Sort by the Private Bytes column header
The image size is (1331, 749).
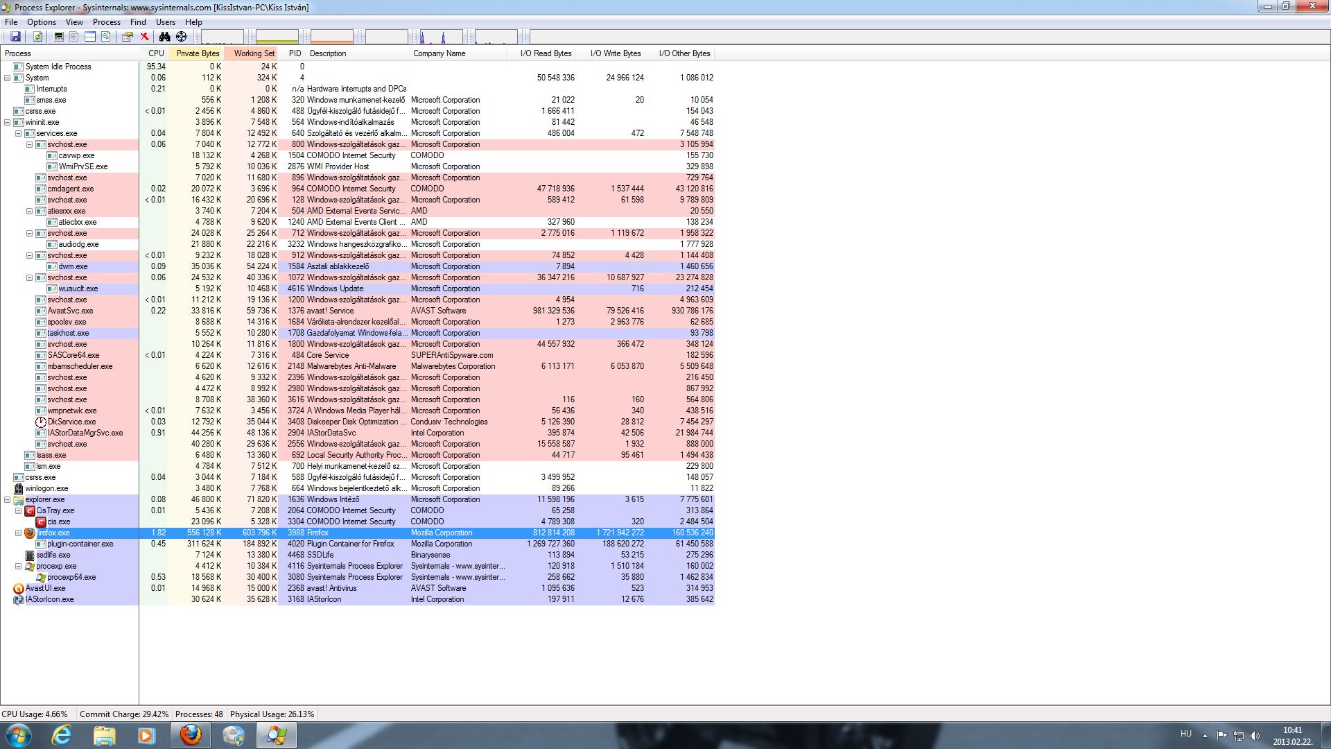(x=195, y=53)
